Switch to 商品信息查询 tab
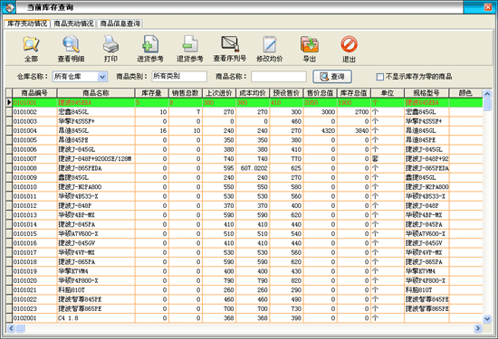Image resolution: width=498 pixels, height=339 pixels. click(x=120, y=24)
